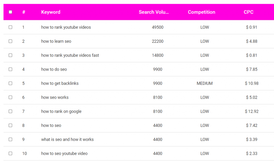Check the box for keyword row 1
The height and width of the screenshot is (162, 274).
click(x=10, y=27)
